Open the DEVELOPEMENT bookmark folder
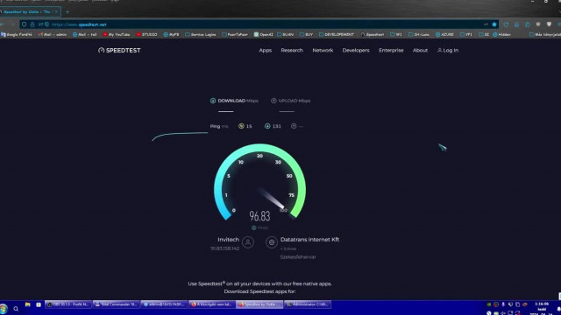 337,35
